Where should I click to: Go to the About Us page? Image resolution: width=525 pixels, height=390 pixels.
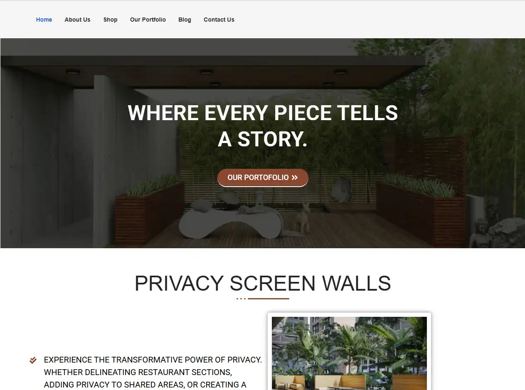(77, 20)
